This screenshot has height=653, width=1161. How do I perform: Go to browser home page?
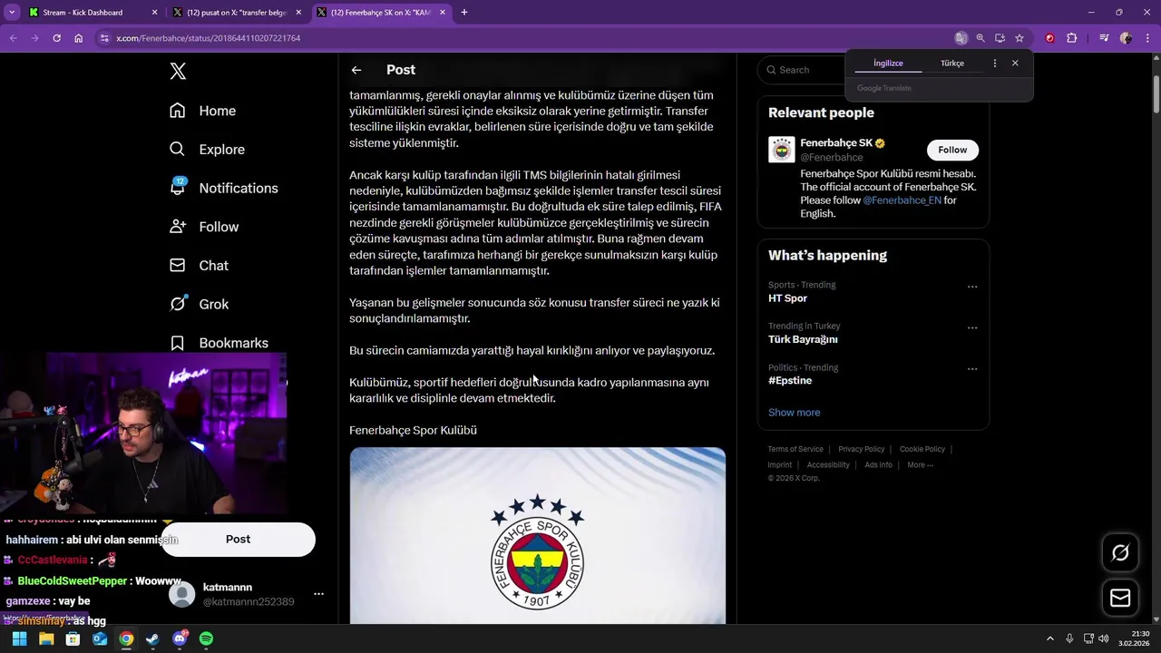tap(79, 38)
